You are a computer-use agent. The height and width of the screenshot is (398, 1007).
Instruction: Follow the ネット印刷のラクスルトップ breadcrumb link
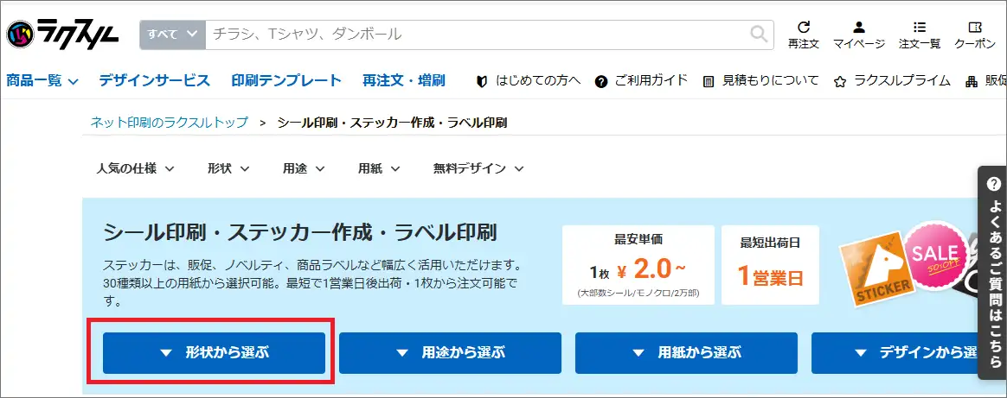[170, 123]
